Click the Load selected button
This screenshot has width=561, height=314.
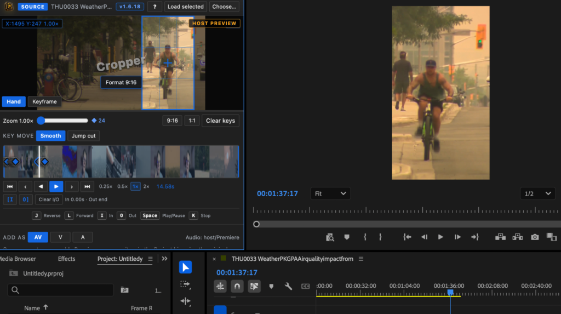click(x=185, y=7)
